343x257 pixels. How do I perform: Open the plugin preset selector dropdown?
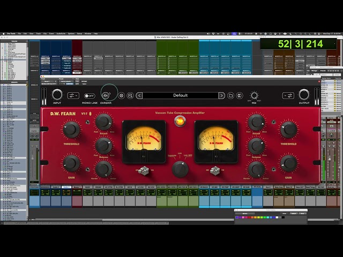click(x=66, y=81)
